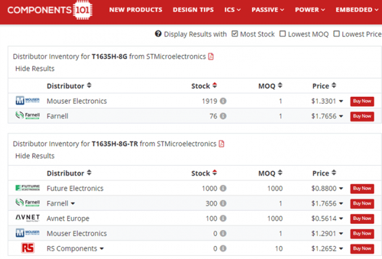382x259 pixels.
Task: Click stock info icon beside 1919
Action: [223, 101]
